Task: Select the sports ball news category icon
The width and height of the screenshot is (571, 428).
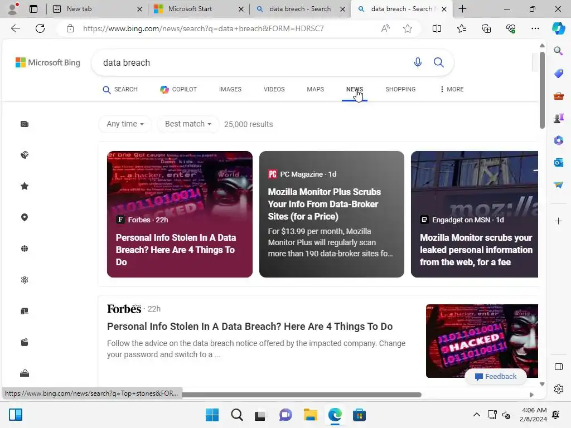Action: click(x=25, y=155)
